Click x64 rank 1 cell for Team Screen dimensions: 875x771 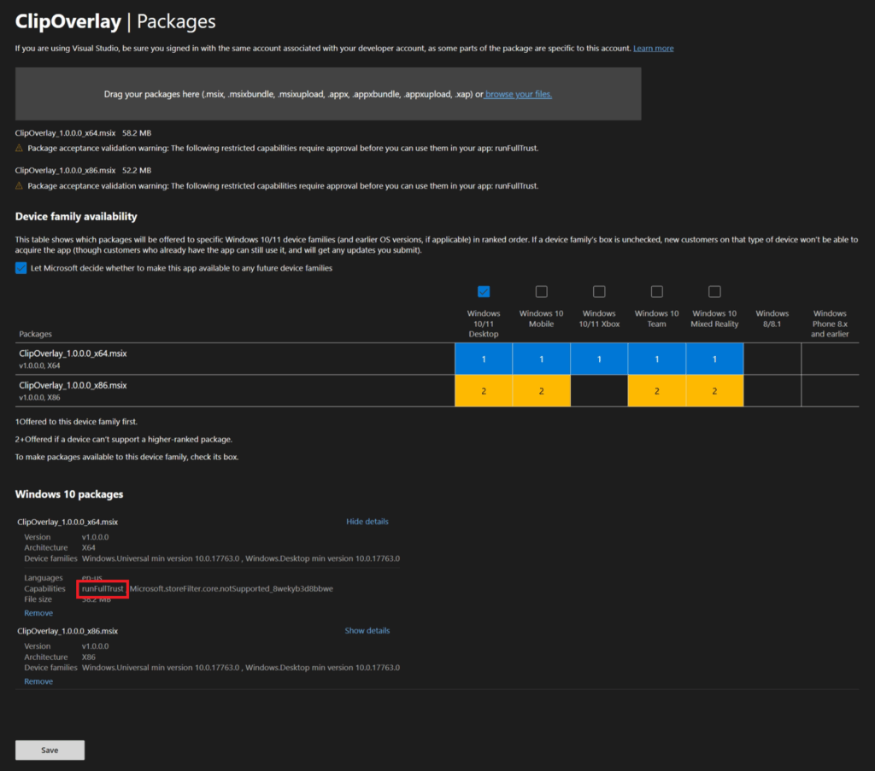coord(657,359)
